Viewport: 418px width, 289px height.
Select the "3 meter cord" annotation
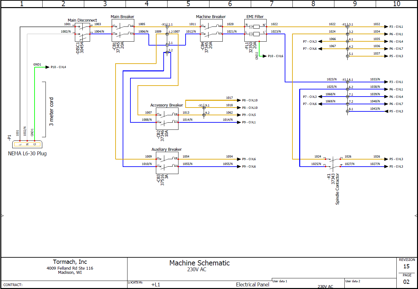51,111
